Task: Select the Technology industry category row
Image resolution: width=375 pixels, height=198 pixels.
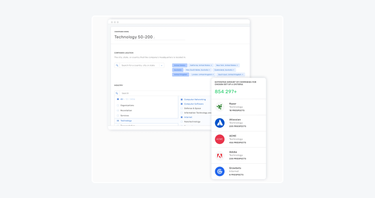Action: [146, 121]
